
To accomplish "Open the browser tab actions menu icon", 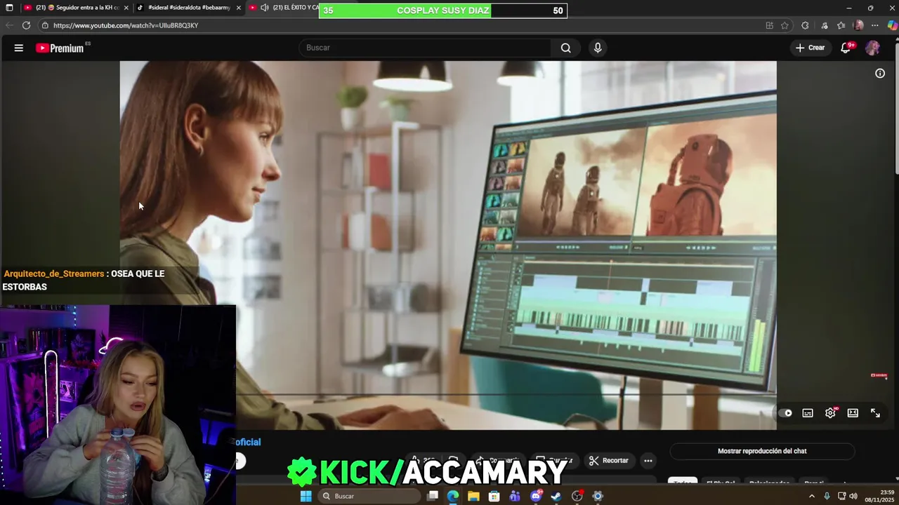I will [x=9, y=8].
